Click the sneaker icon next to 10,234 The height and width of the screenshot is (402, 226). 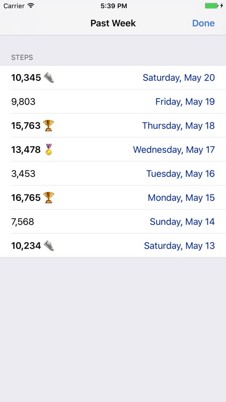pos(49,245)
